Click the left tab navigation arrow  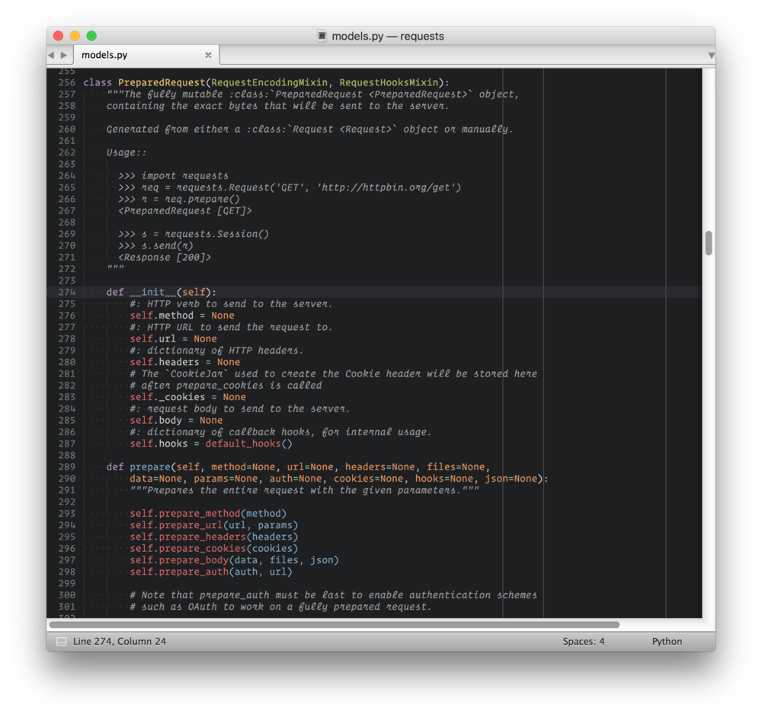point(52,55)
